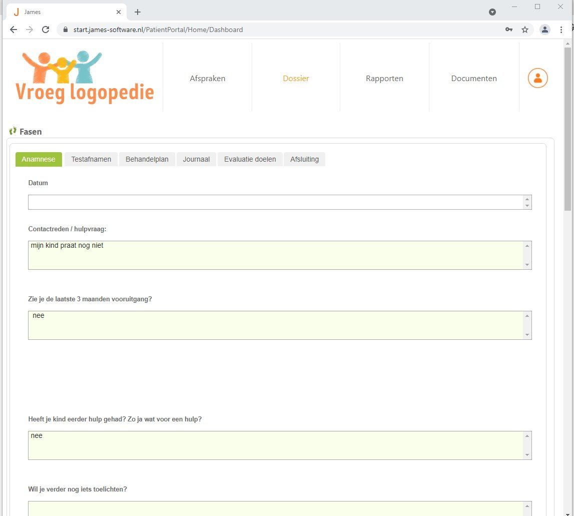Image resolution: width=574 pixels, height=516 pixels.
Task: Increase the Datum field value with up arrow
Action: pyautogui.click(x=527, y=199)
